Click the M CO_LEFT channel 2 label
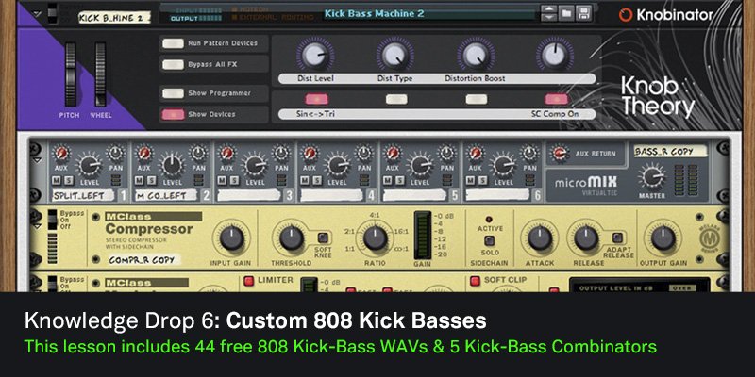The height and width of the screenshot is (377, 755). [166, 195]
